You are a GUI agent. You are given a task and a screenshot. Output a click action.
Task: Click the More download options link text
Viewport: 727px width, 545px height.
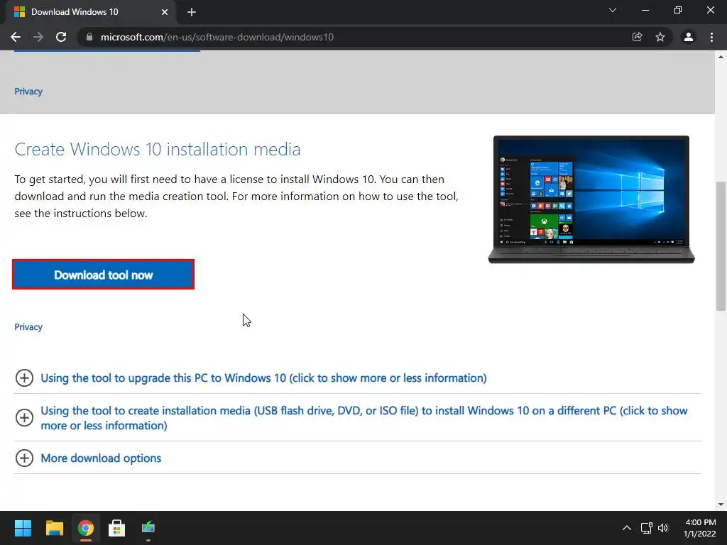101,458
